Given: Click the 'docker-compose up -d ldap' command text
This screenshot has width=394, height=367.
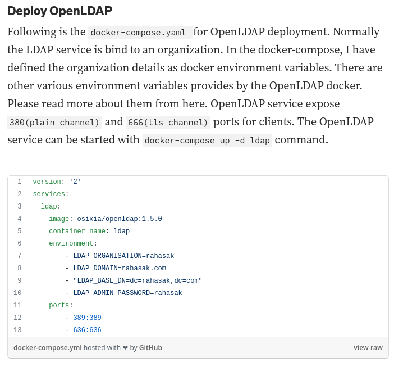Looking at the screenshot, I should 207,141.
